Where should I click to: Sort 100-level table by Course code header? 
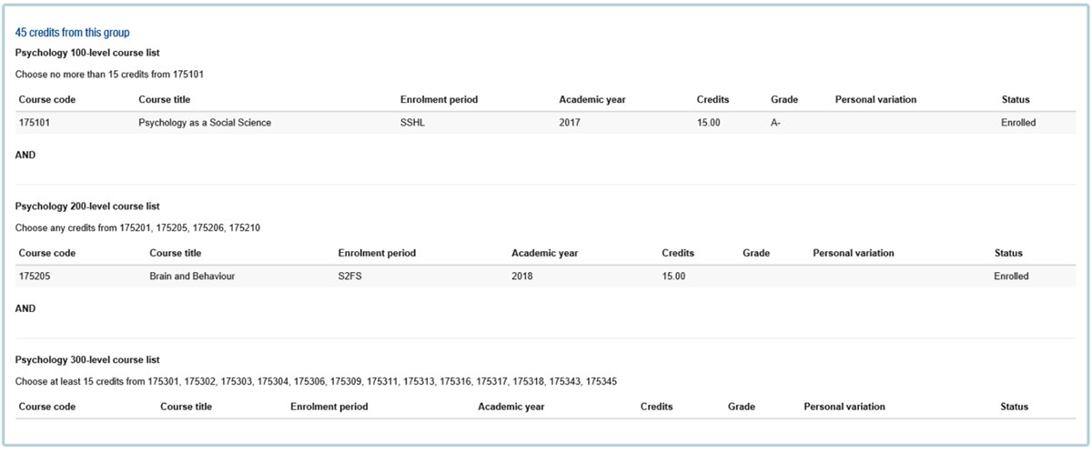[x=46, y=99]
